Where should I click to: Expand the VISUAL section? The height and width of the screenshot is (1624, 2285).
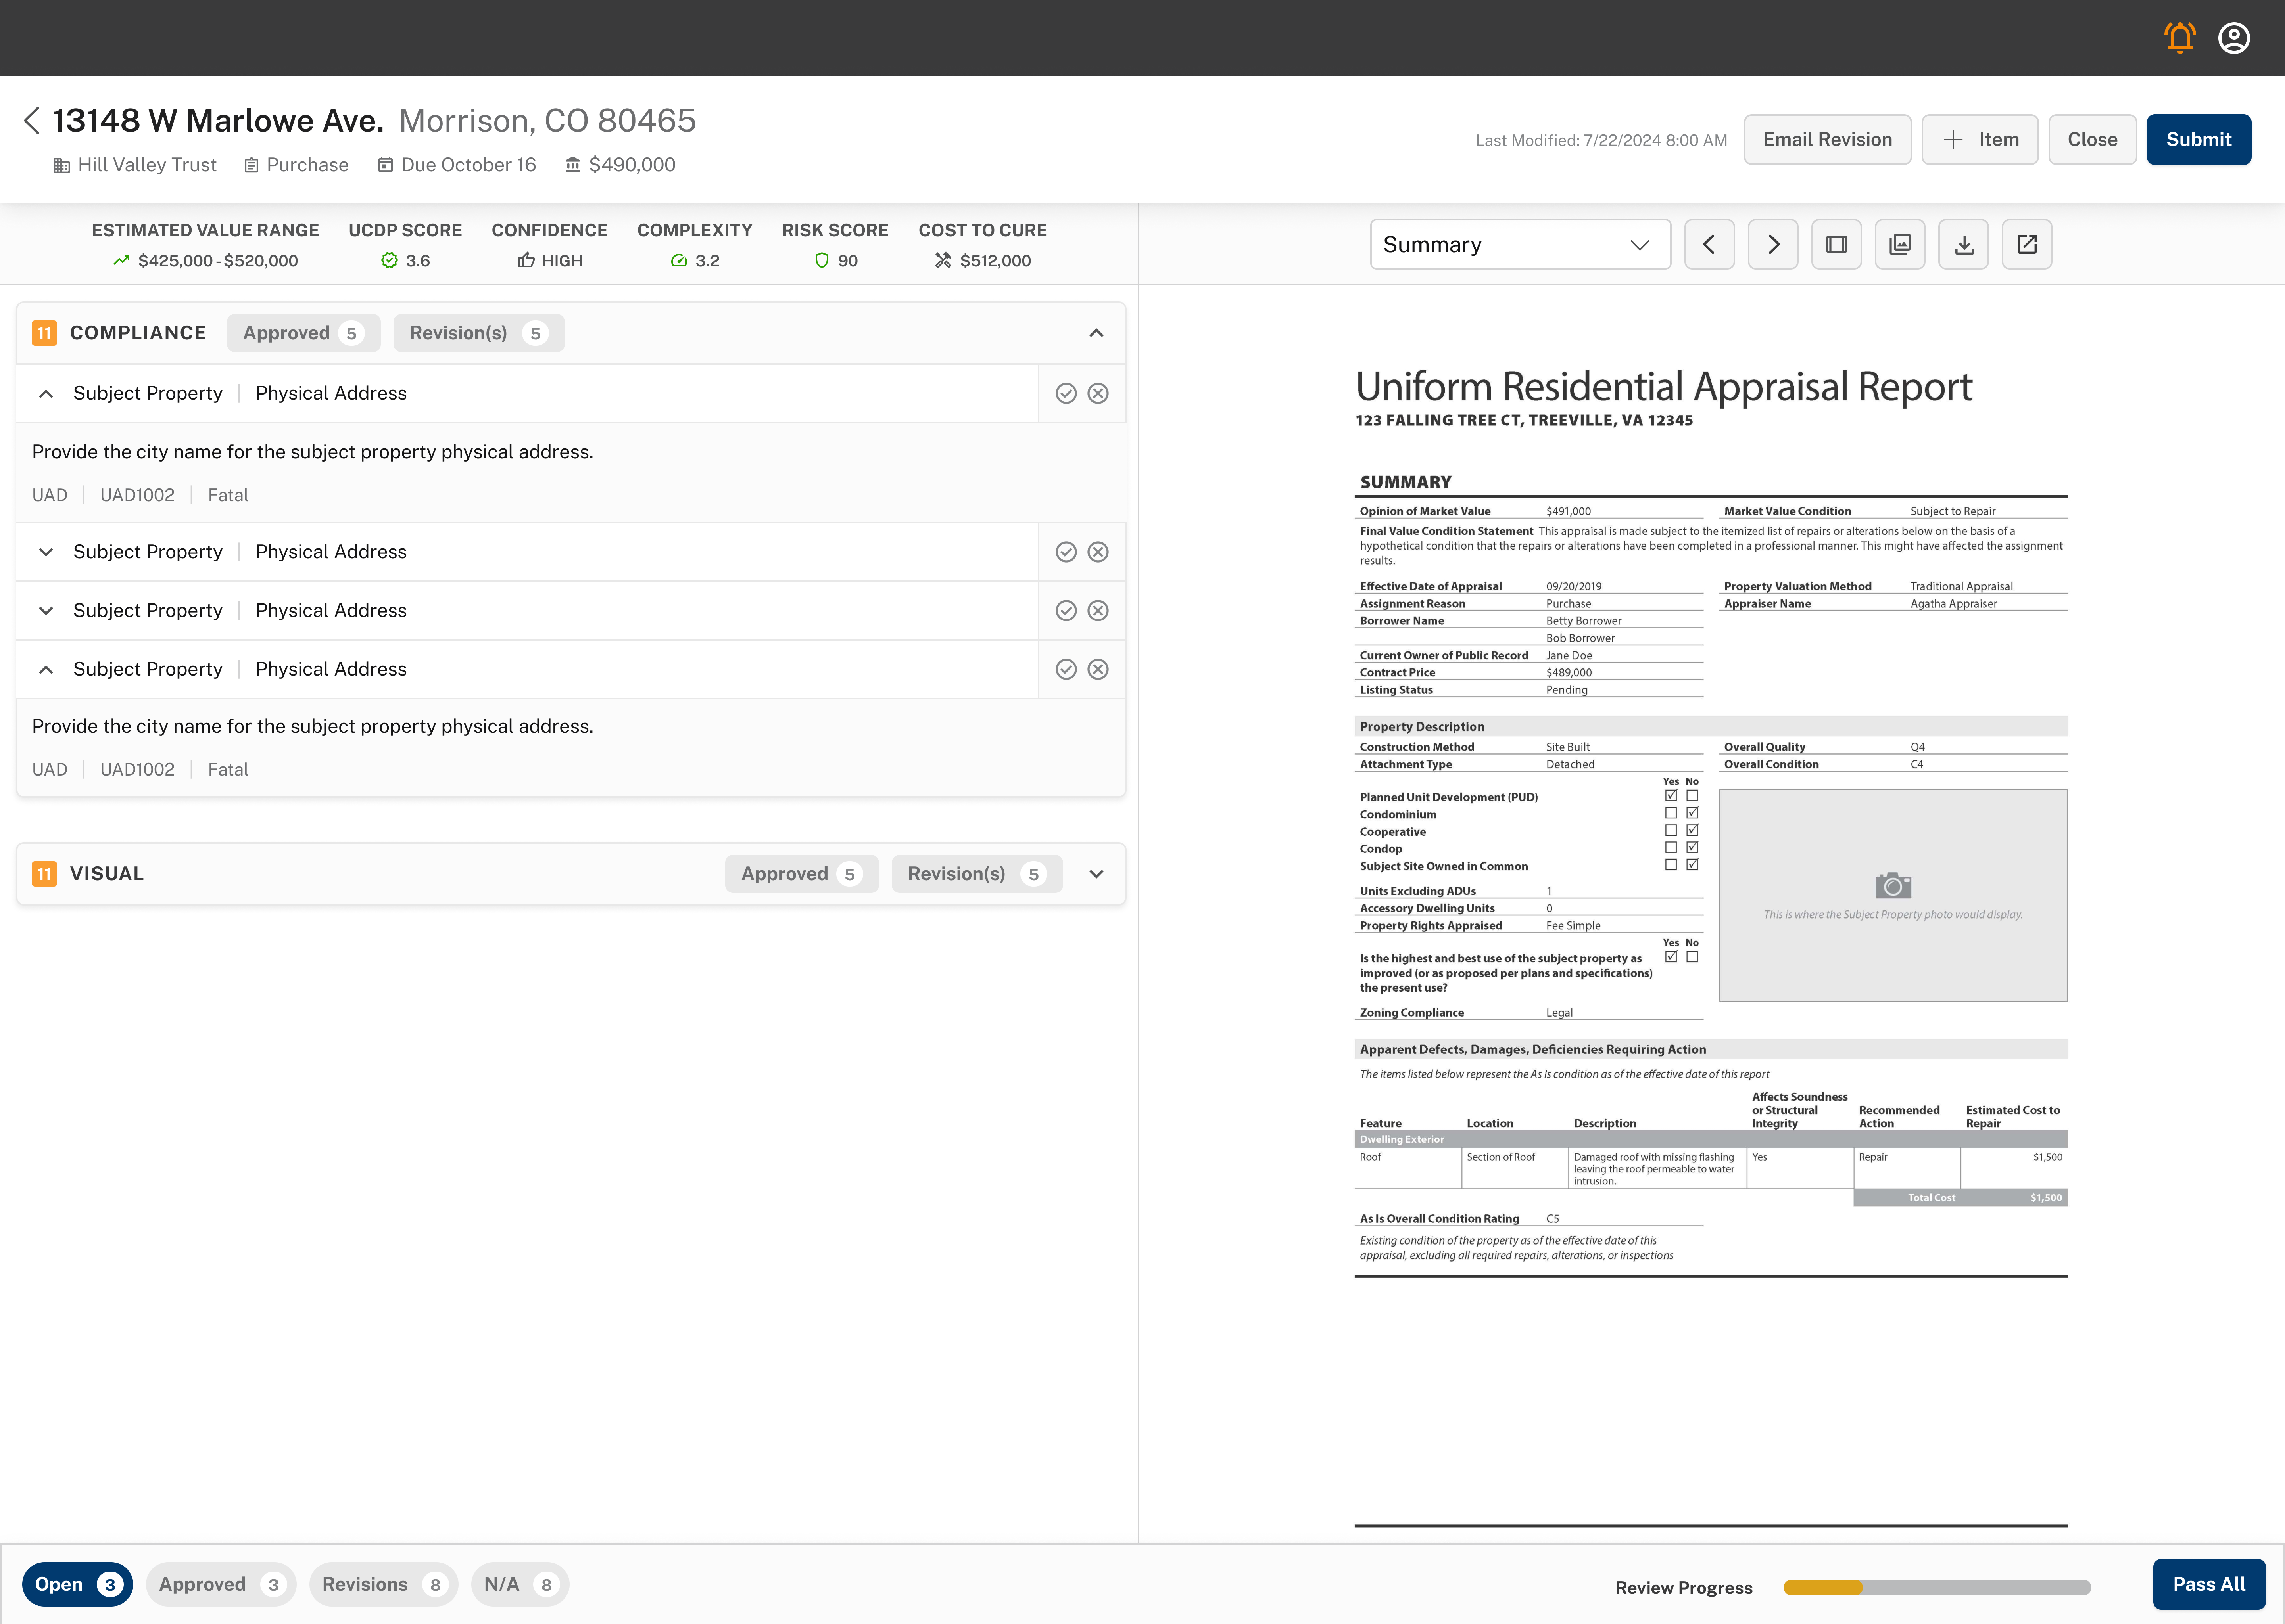[1096, 873]
